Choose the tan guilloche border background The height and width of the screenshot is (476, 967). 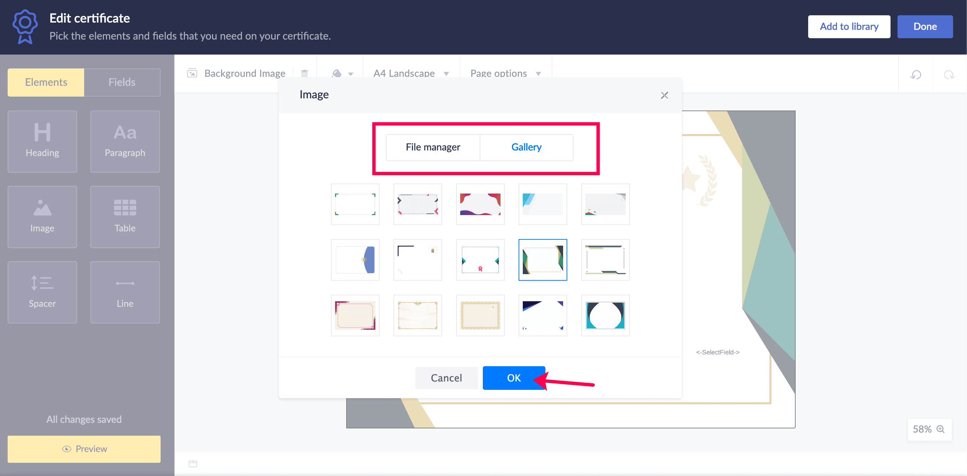480,315
